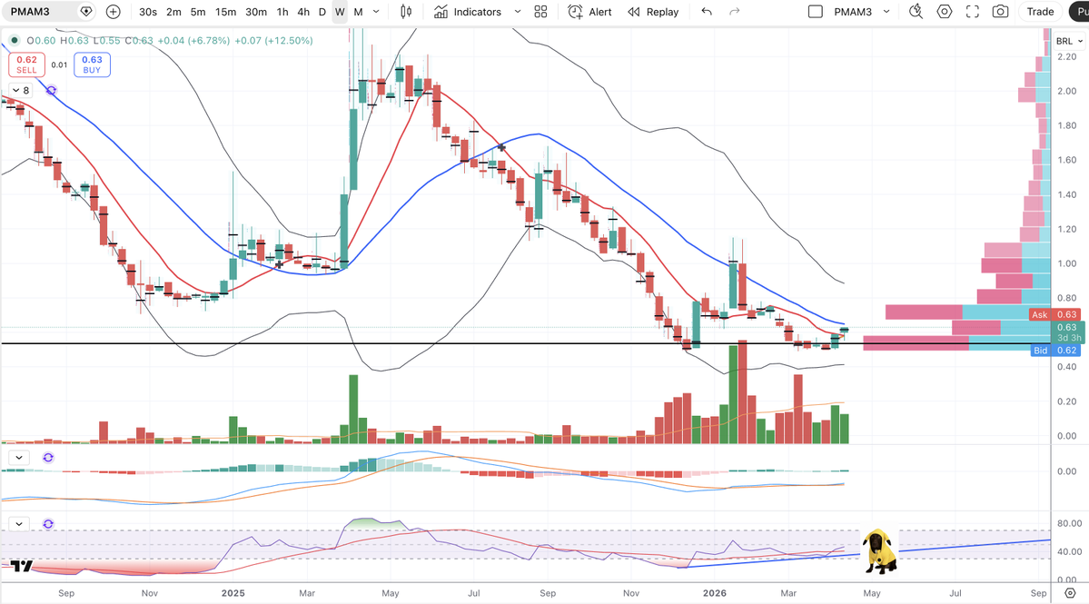Select the 30s timeframe

coord(147,12)
